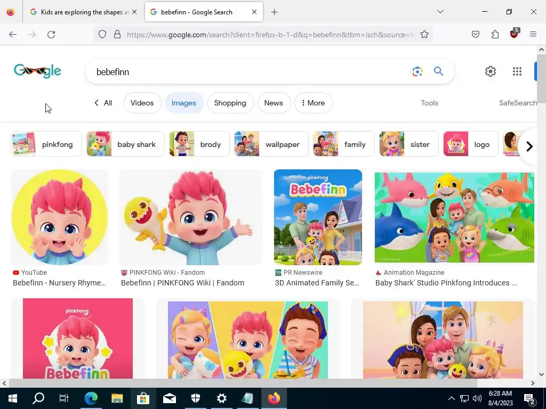Open the Google apps grid
The height and width of the screenshot is (409, 546).
[517, 71]
